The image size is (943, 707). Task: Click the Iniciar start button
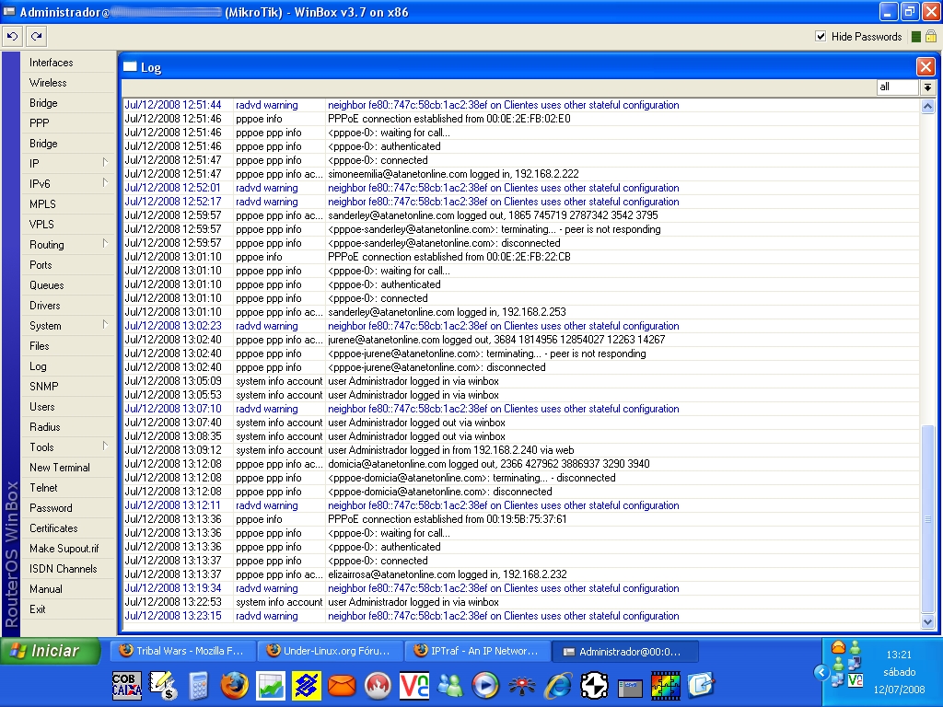tap(51, 651)
